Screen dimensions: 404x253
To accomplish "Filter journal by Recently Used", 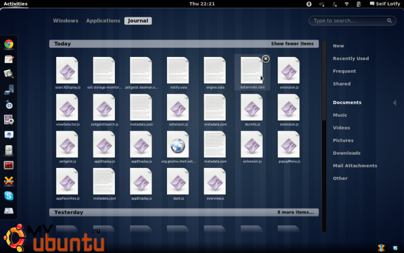I will click(x=351, y=58).
